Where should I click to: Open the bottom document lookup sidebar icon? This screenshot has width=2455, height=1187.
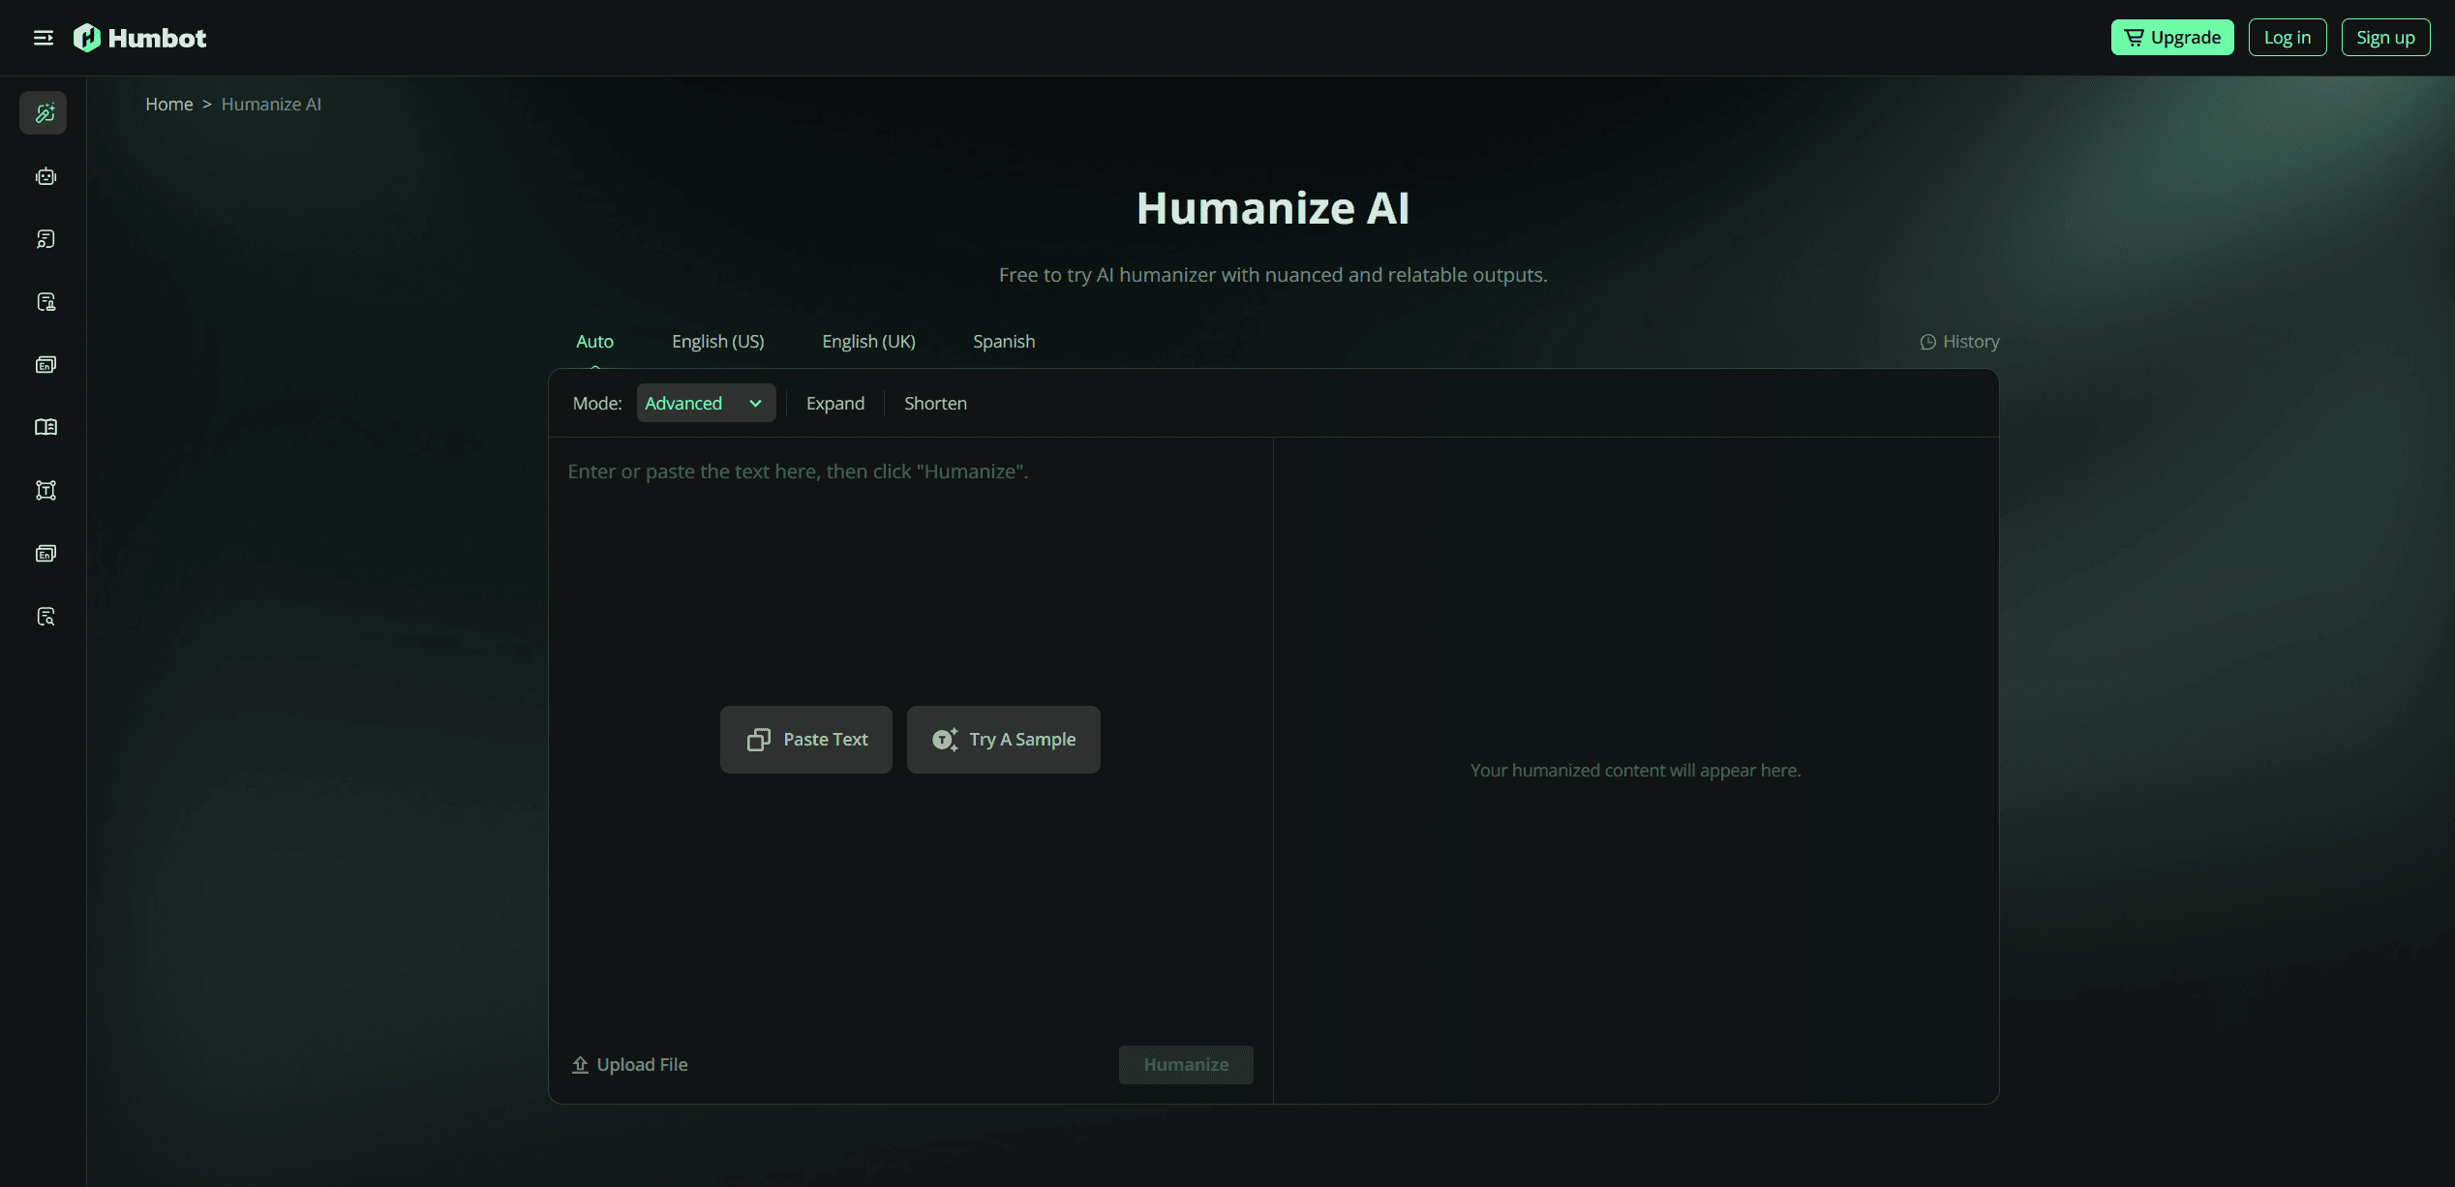point(45,616)
